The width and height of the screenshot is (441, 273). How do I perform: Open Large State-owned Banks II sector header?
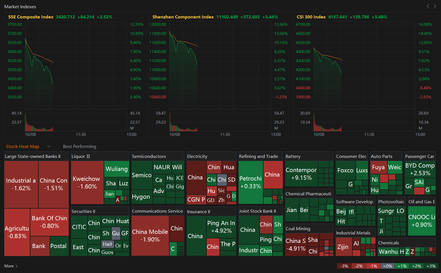[x=36, y=156]
